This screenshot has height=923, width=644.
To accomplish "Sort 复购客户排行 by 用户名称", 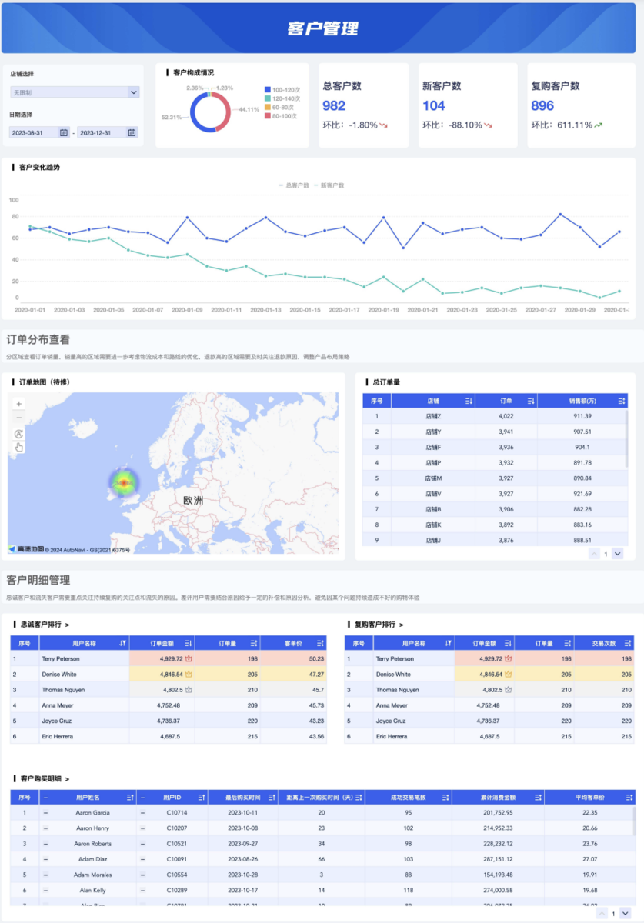I will 447,643.
